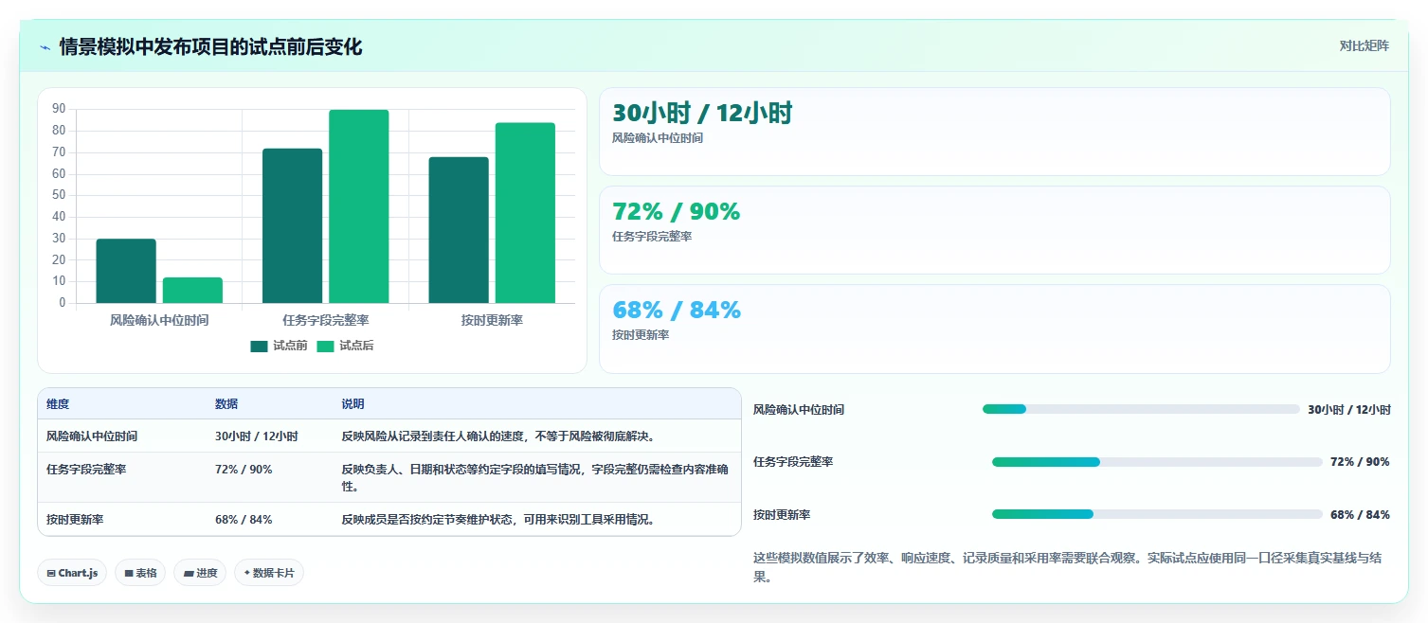Click the 按时更新率 progress row label
Image resolution: width=1428 pixels, height=623 pixels.
pos(782,515)
